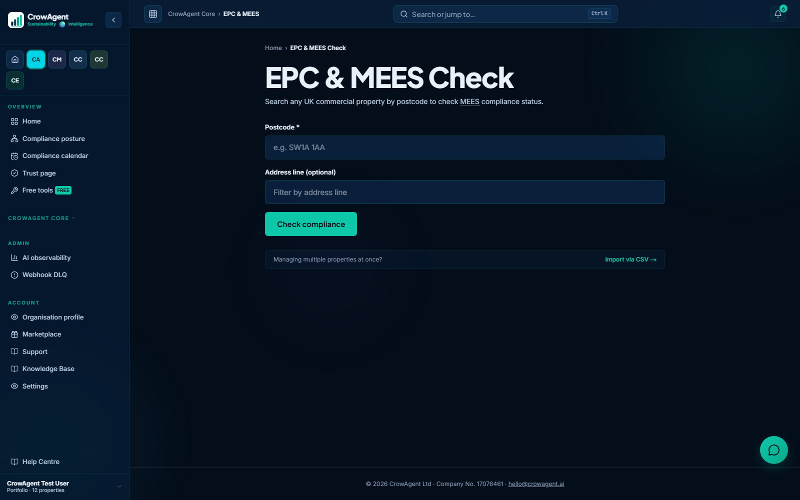Screen dimensions: 800x500
Task: Click the Help Centre book icon
Action: [14, 462]
